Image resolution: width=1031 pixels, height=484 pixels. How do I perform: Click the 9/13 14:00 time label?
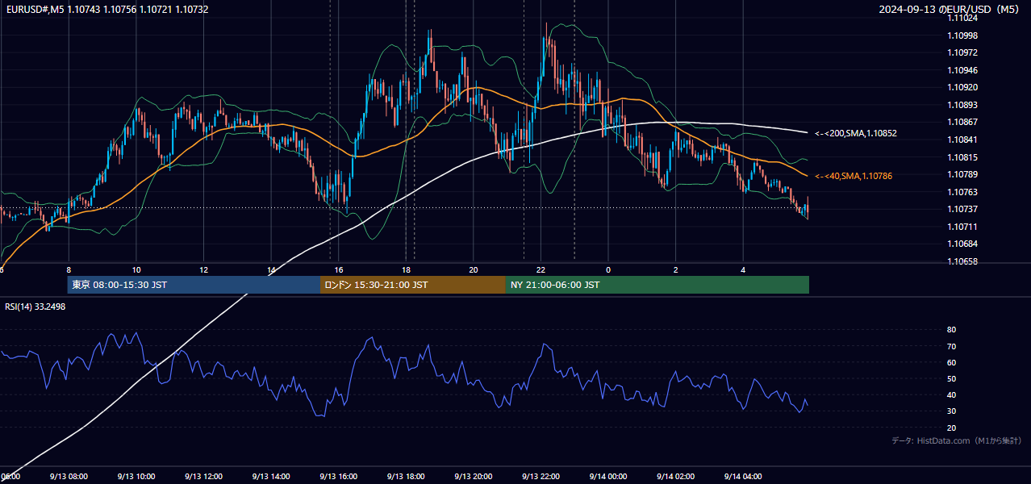pos(271,477)
